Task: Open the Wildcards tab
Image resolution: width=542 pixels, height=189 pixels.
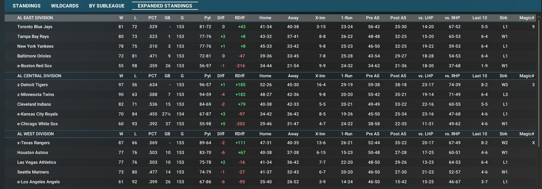Action: point(65,6)
